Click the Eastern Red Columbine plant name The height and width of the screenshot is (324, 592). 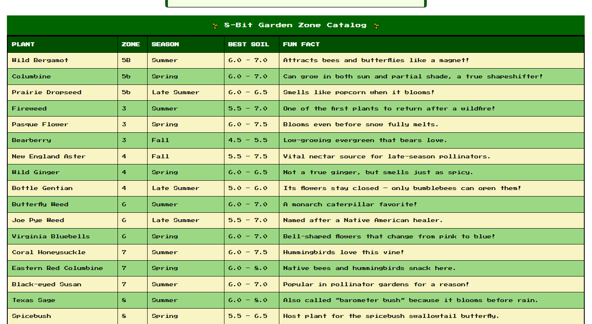click(57, 268)
